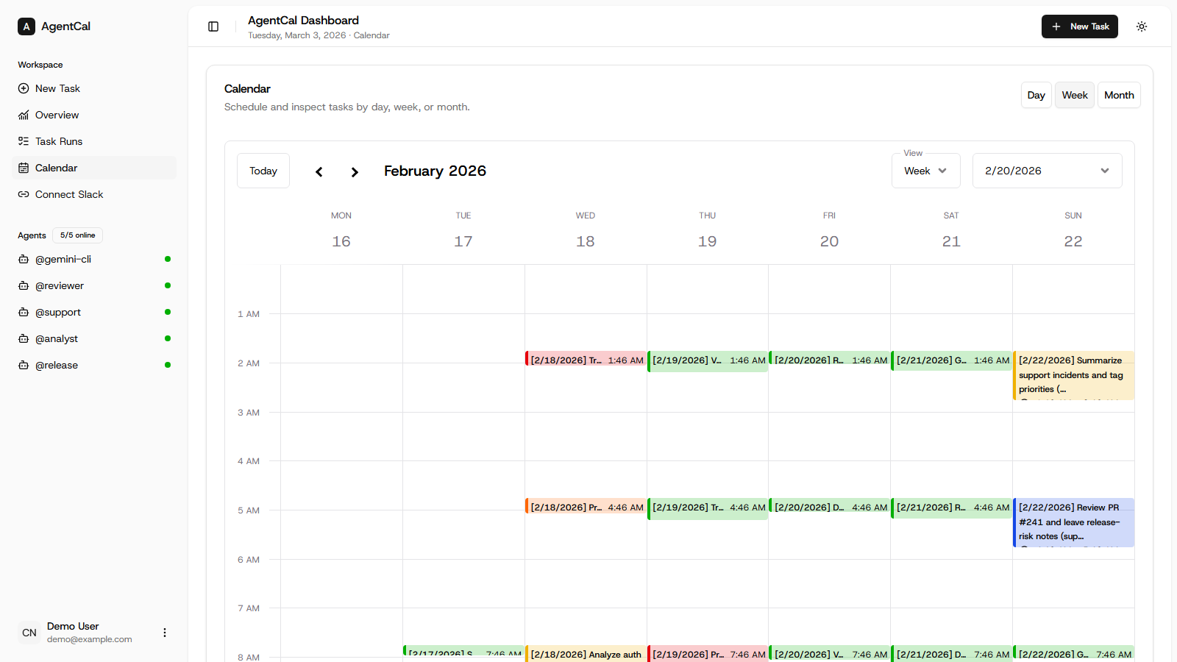
Task: Click the 5/5 online badge
Action: [77, 235]
